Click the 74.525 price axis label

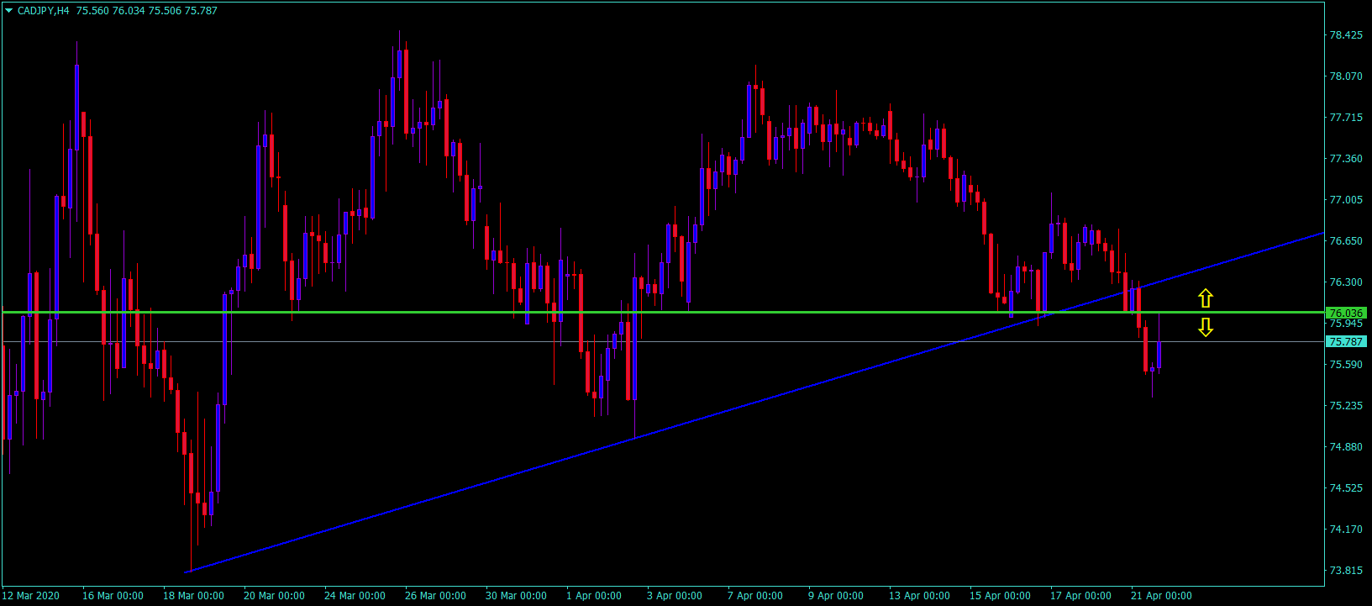point(1346,488)
